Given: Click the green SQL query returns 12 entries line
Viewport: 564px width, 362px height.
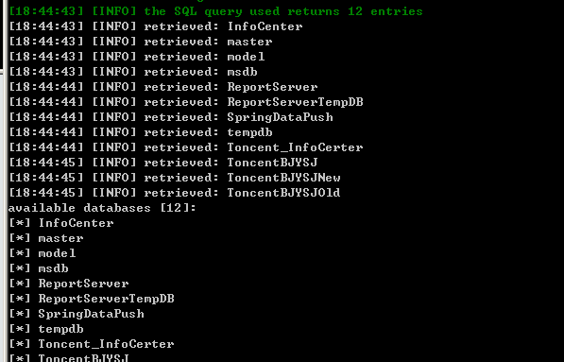Looking at the screenshot, I should tap(215, 11).
